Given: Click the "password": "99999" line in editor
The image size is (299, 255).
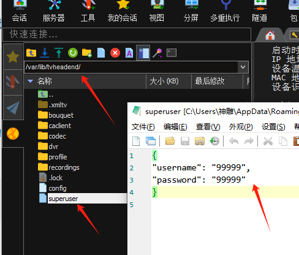Looking at the screenshot, I should point(199,180).
